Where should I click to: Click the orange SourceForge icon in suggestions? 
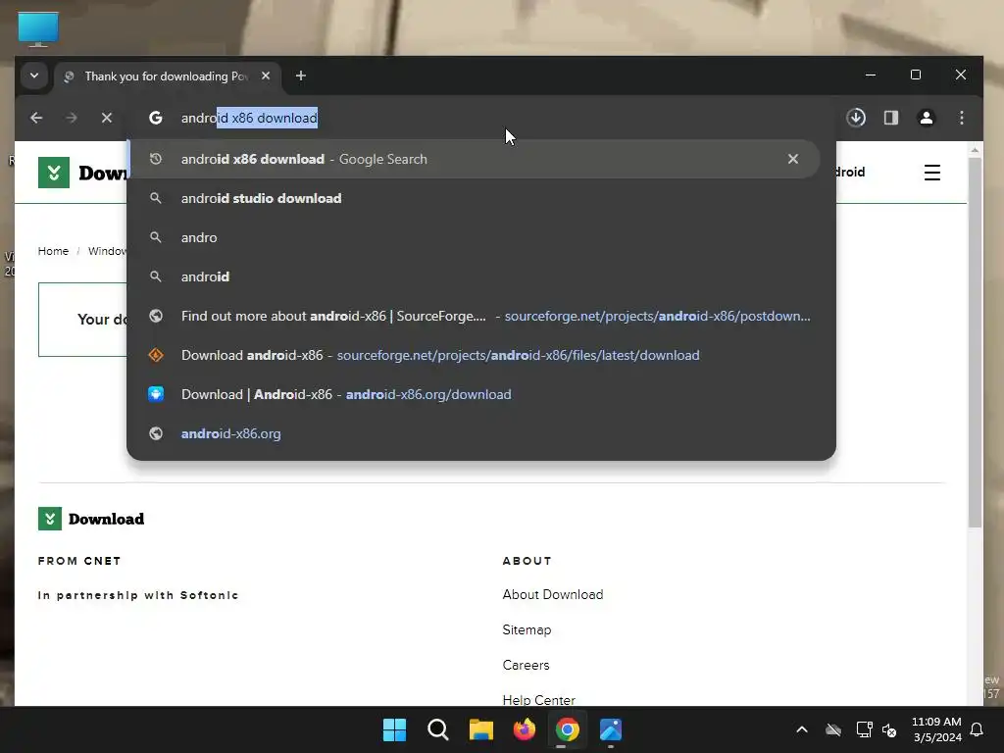coord(156,355)
